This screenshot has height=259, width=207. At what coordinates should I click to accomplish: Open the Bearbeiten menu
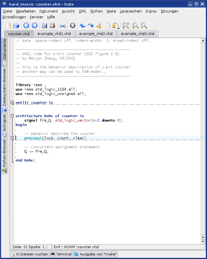(x=26, y=11)
